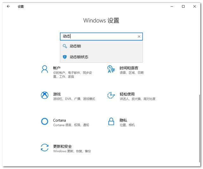Click the magnifier icon beside 动态锁

(x=65, y=46)
